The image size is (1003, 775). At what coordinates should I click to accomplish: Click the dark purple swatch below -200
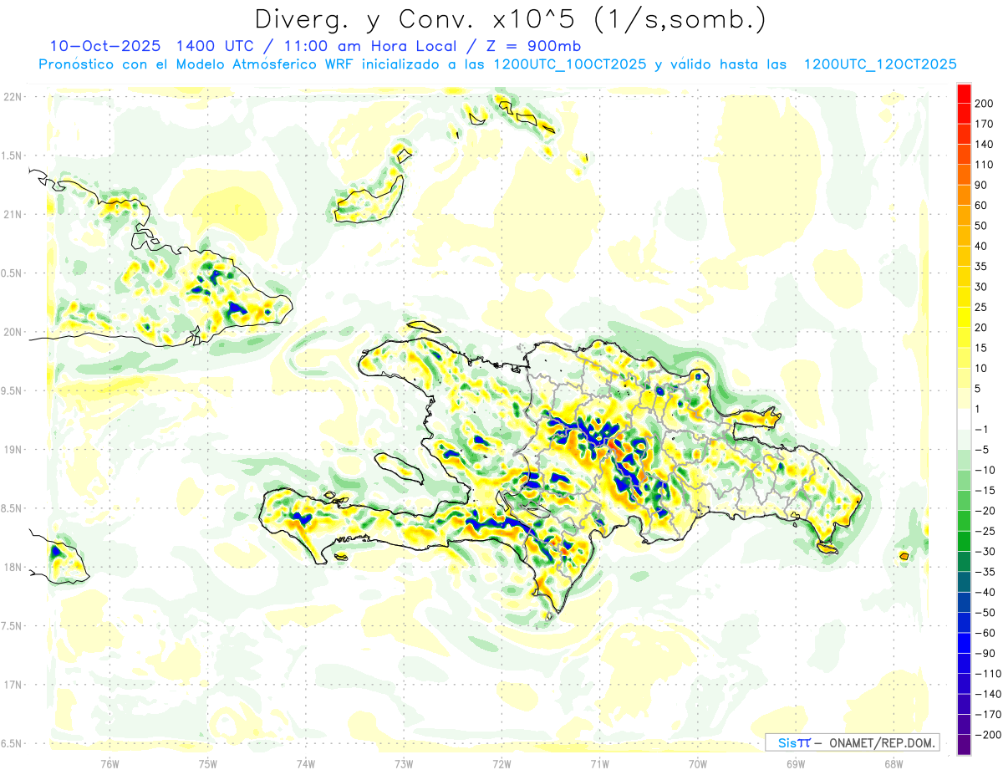click(x=964, y=745)
